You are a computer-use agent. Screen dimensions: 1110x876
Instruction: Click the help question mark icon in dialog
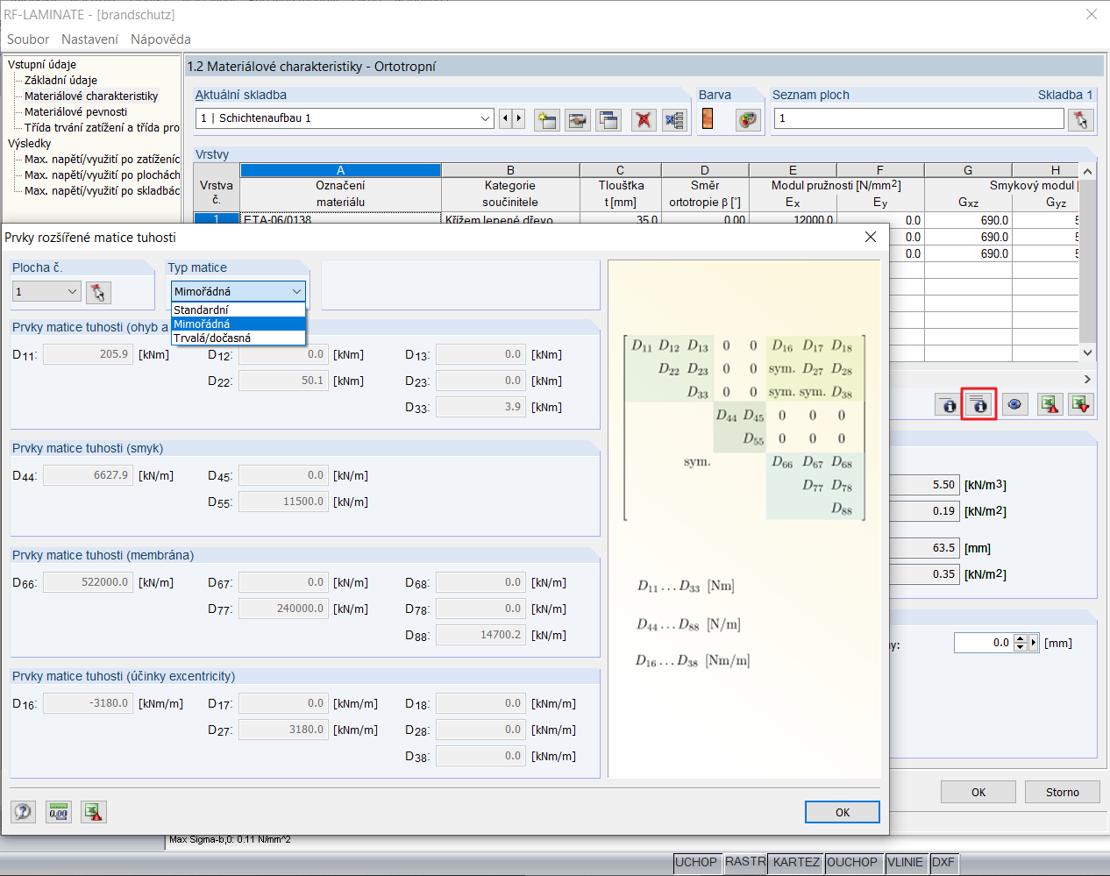[23, 812]
